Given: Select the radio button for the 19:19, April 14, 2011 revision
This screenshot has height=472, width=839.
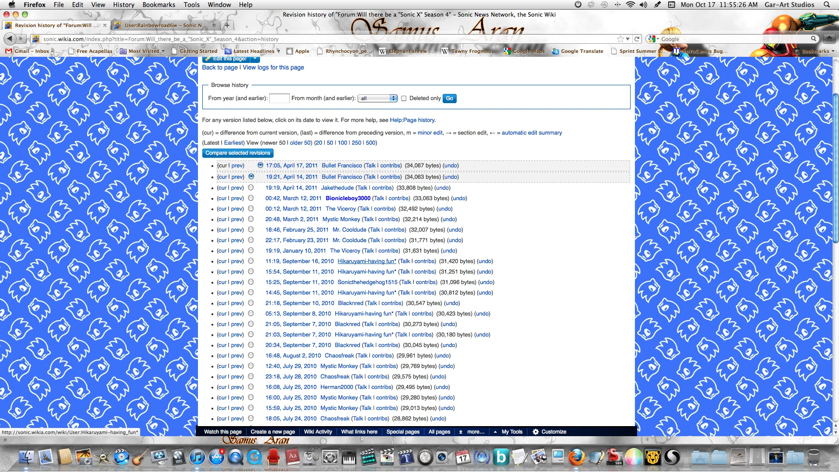Looking at the screenshot, I should pos(251,187).
